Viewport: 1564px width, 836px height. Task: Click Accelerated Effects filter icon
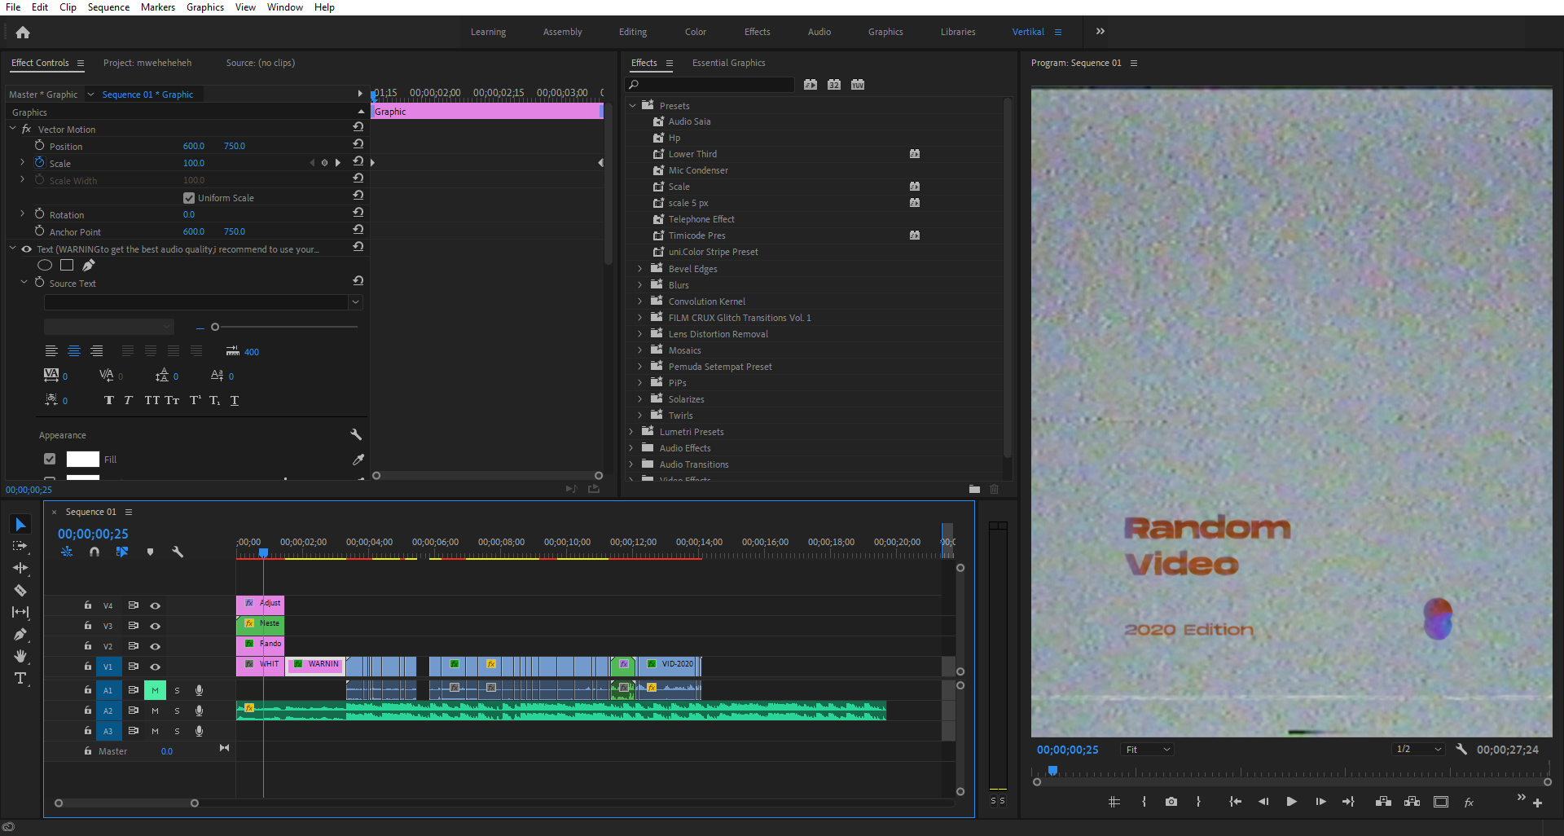pyautogui.click(x=811, y=85)
